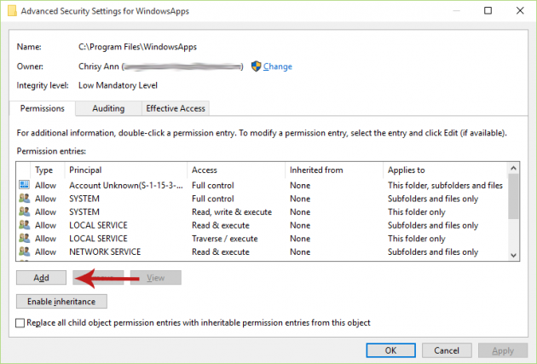The width and height of the screenshot is (537, 364).
Task: Click the Apply button
Action: pyautogui.click(x=503, y=350)
